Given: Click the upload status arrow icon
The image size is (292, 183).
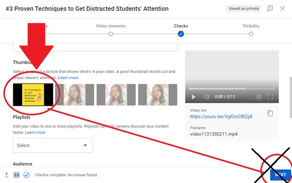Looking at the screenshot, I should coord(7,175).
